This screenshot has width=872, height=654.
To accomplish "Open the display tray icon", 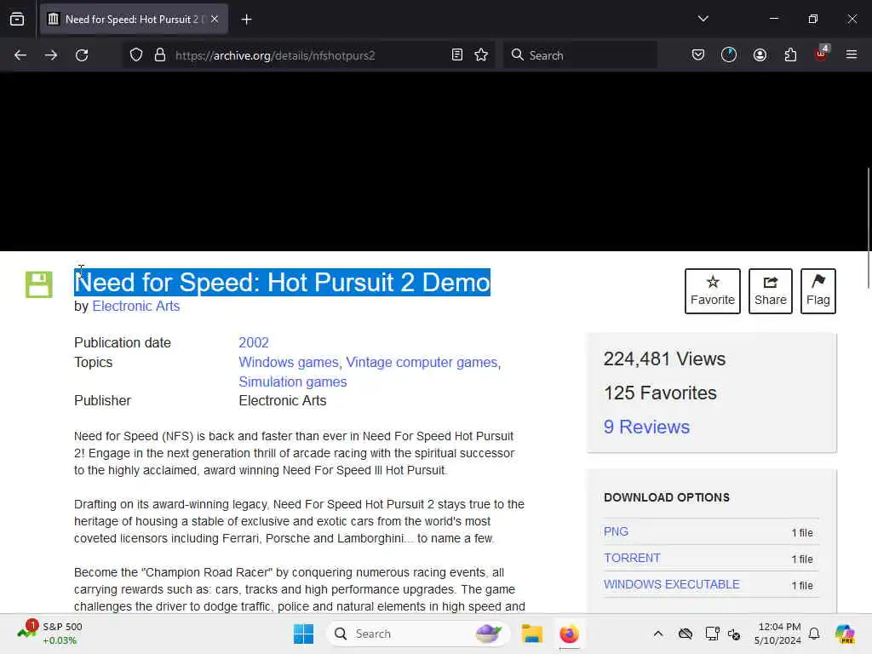I will pyautogui.click(x=711, y=634).
